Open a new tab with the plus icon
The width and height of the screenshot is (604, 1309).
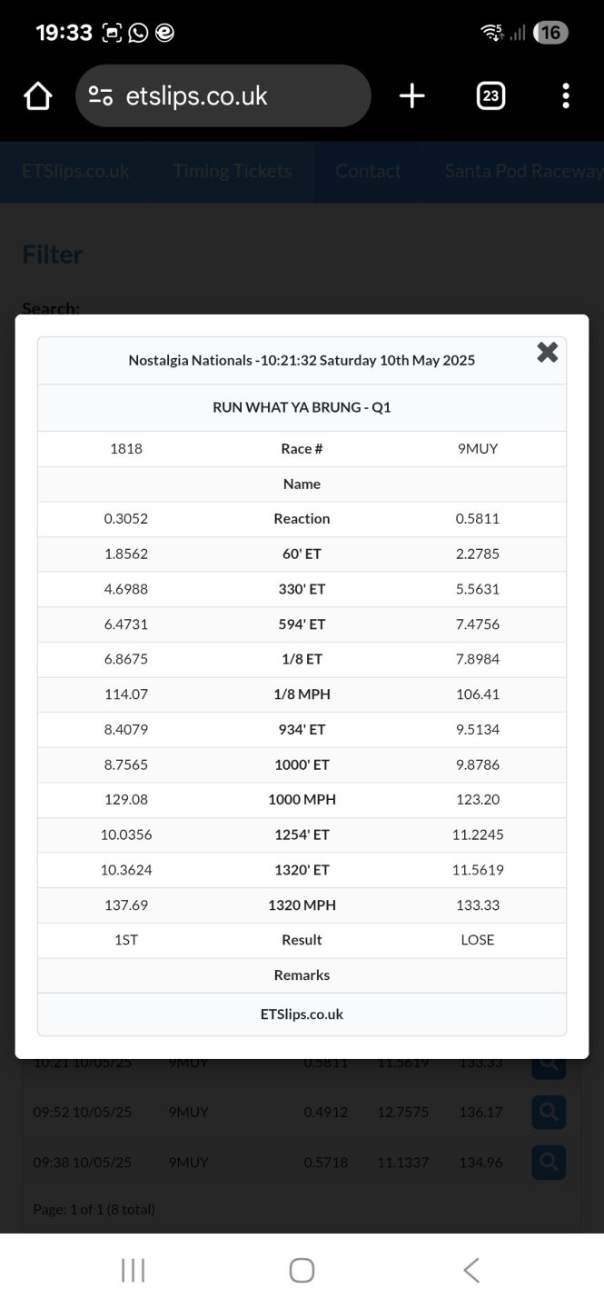(411, 95)
